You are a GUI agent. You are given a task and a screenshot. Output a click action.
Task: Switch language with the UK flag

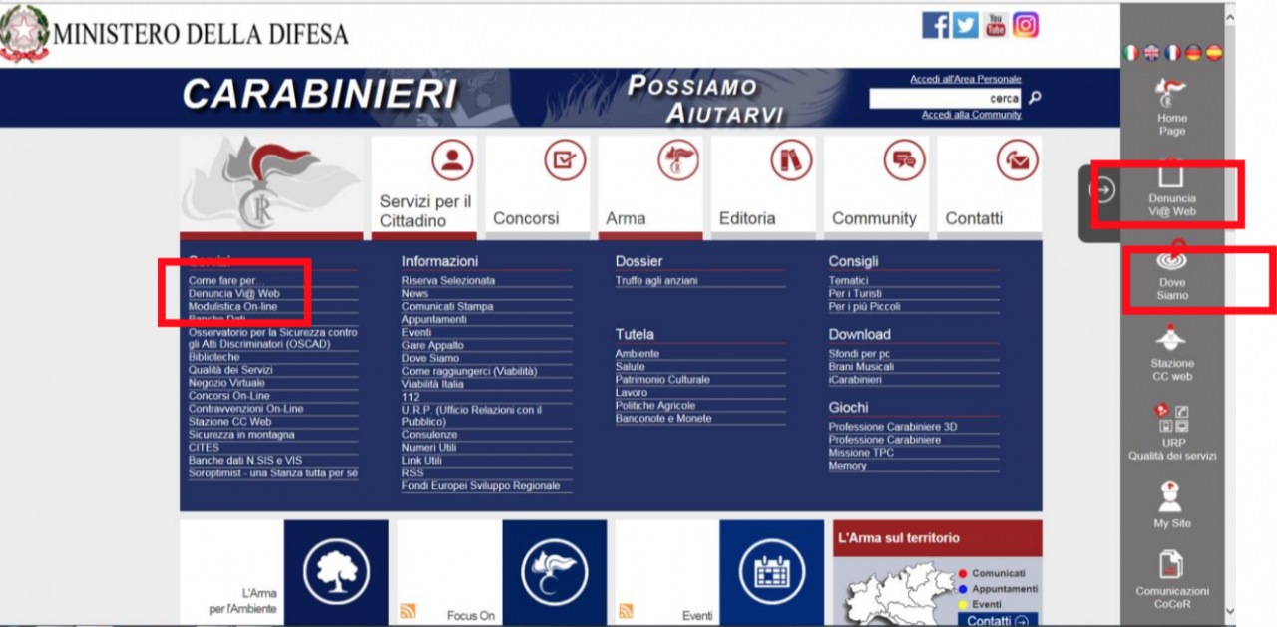tap(1151, 54)
